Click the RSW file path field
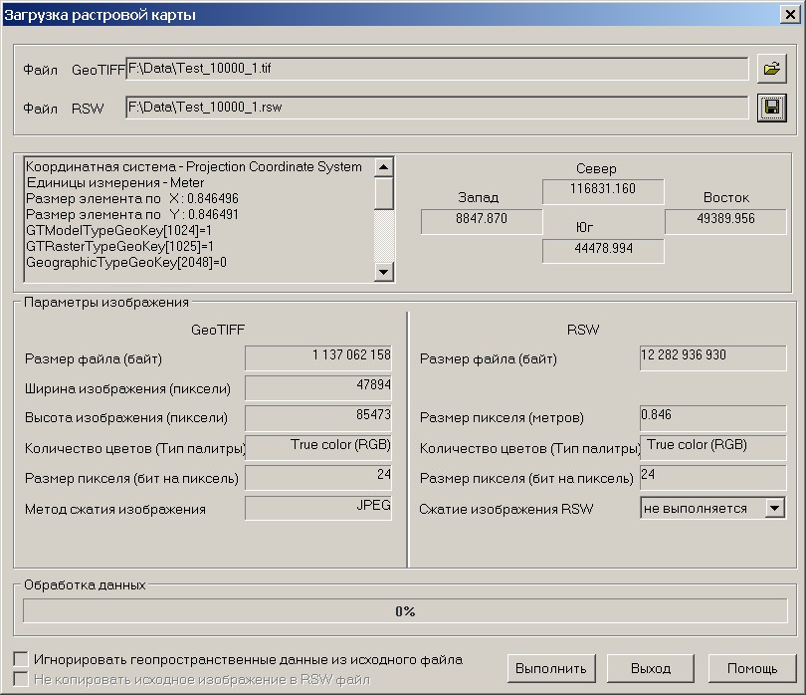Image resolution: width=806 pixels, height=695 pixels. 436,108
